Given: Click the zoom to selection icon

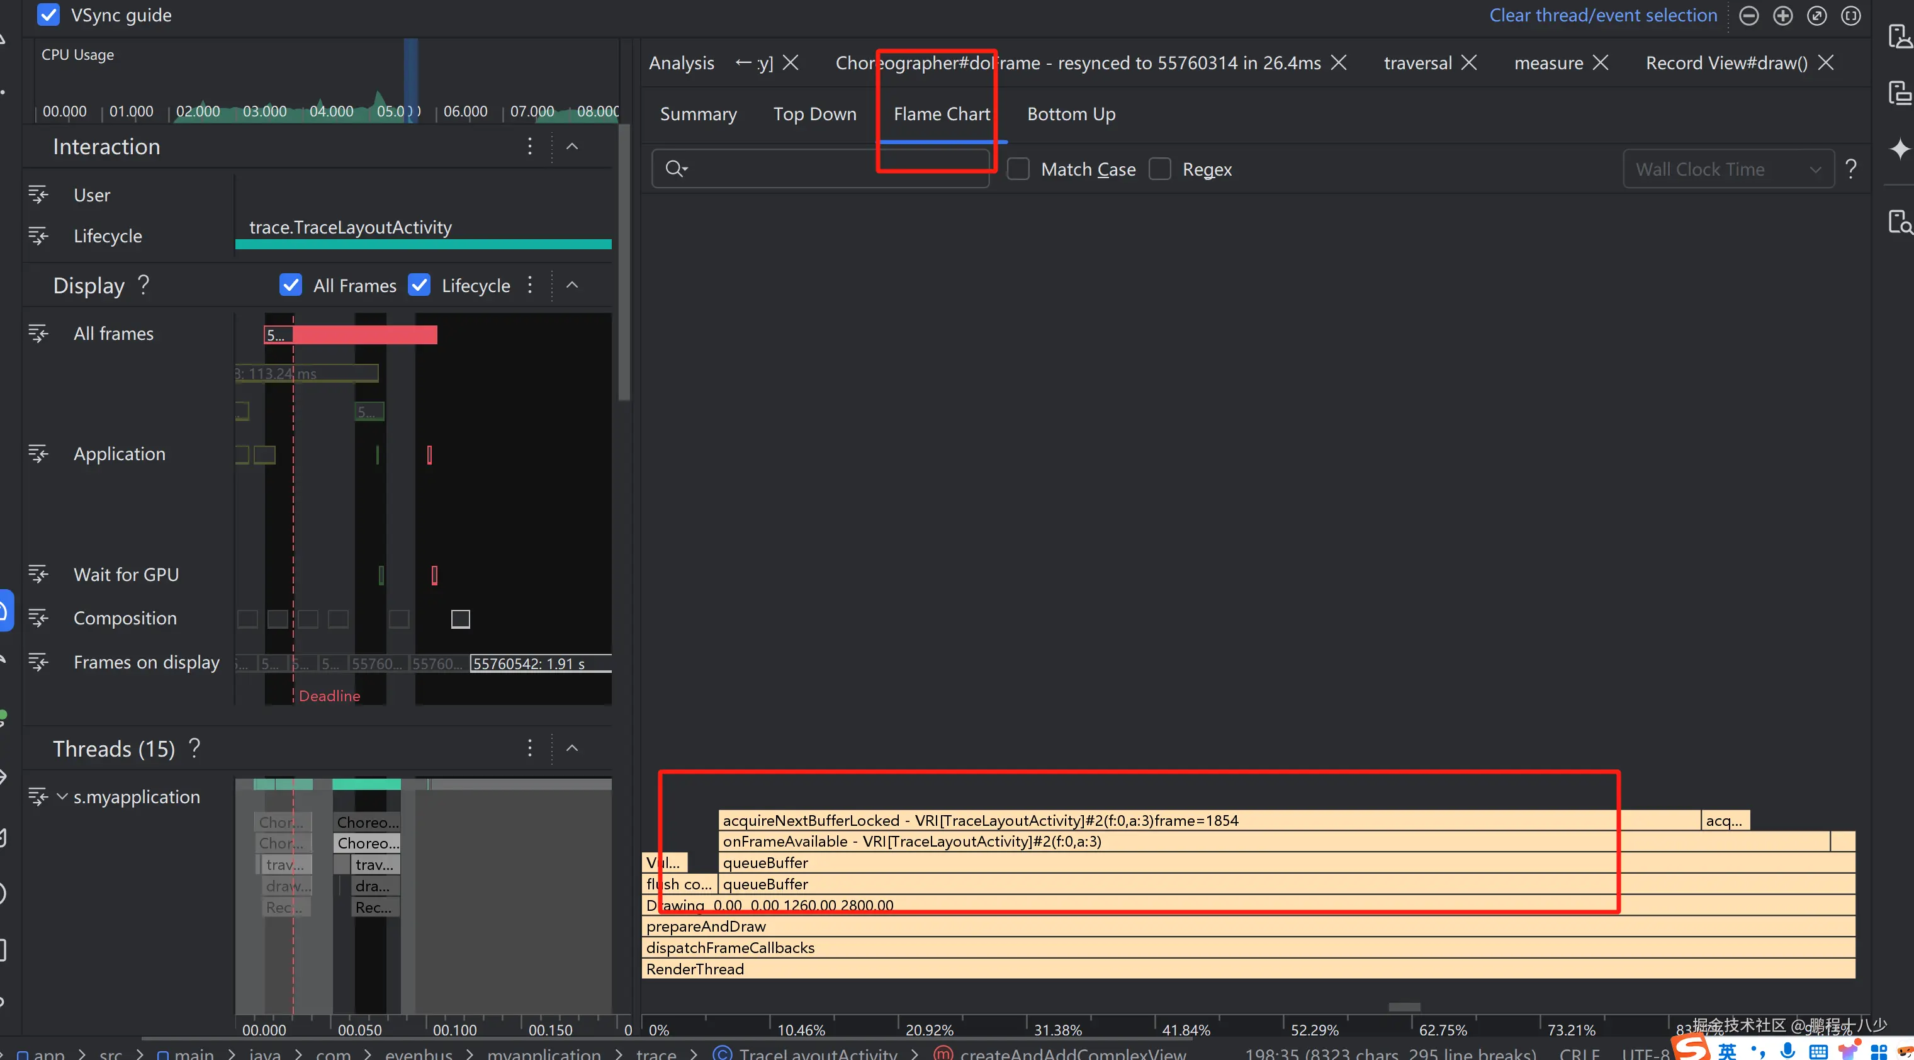Looking at the screenshot, I should [1851, 16].
